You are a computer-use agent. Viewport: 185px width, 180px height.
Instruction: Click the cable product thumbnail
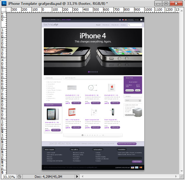(93, 88)
